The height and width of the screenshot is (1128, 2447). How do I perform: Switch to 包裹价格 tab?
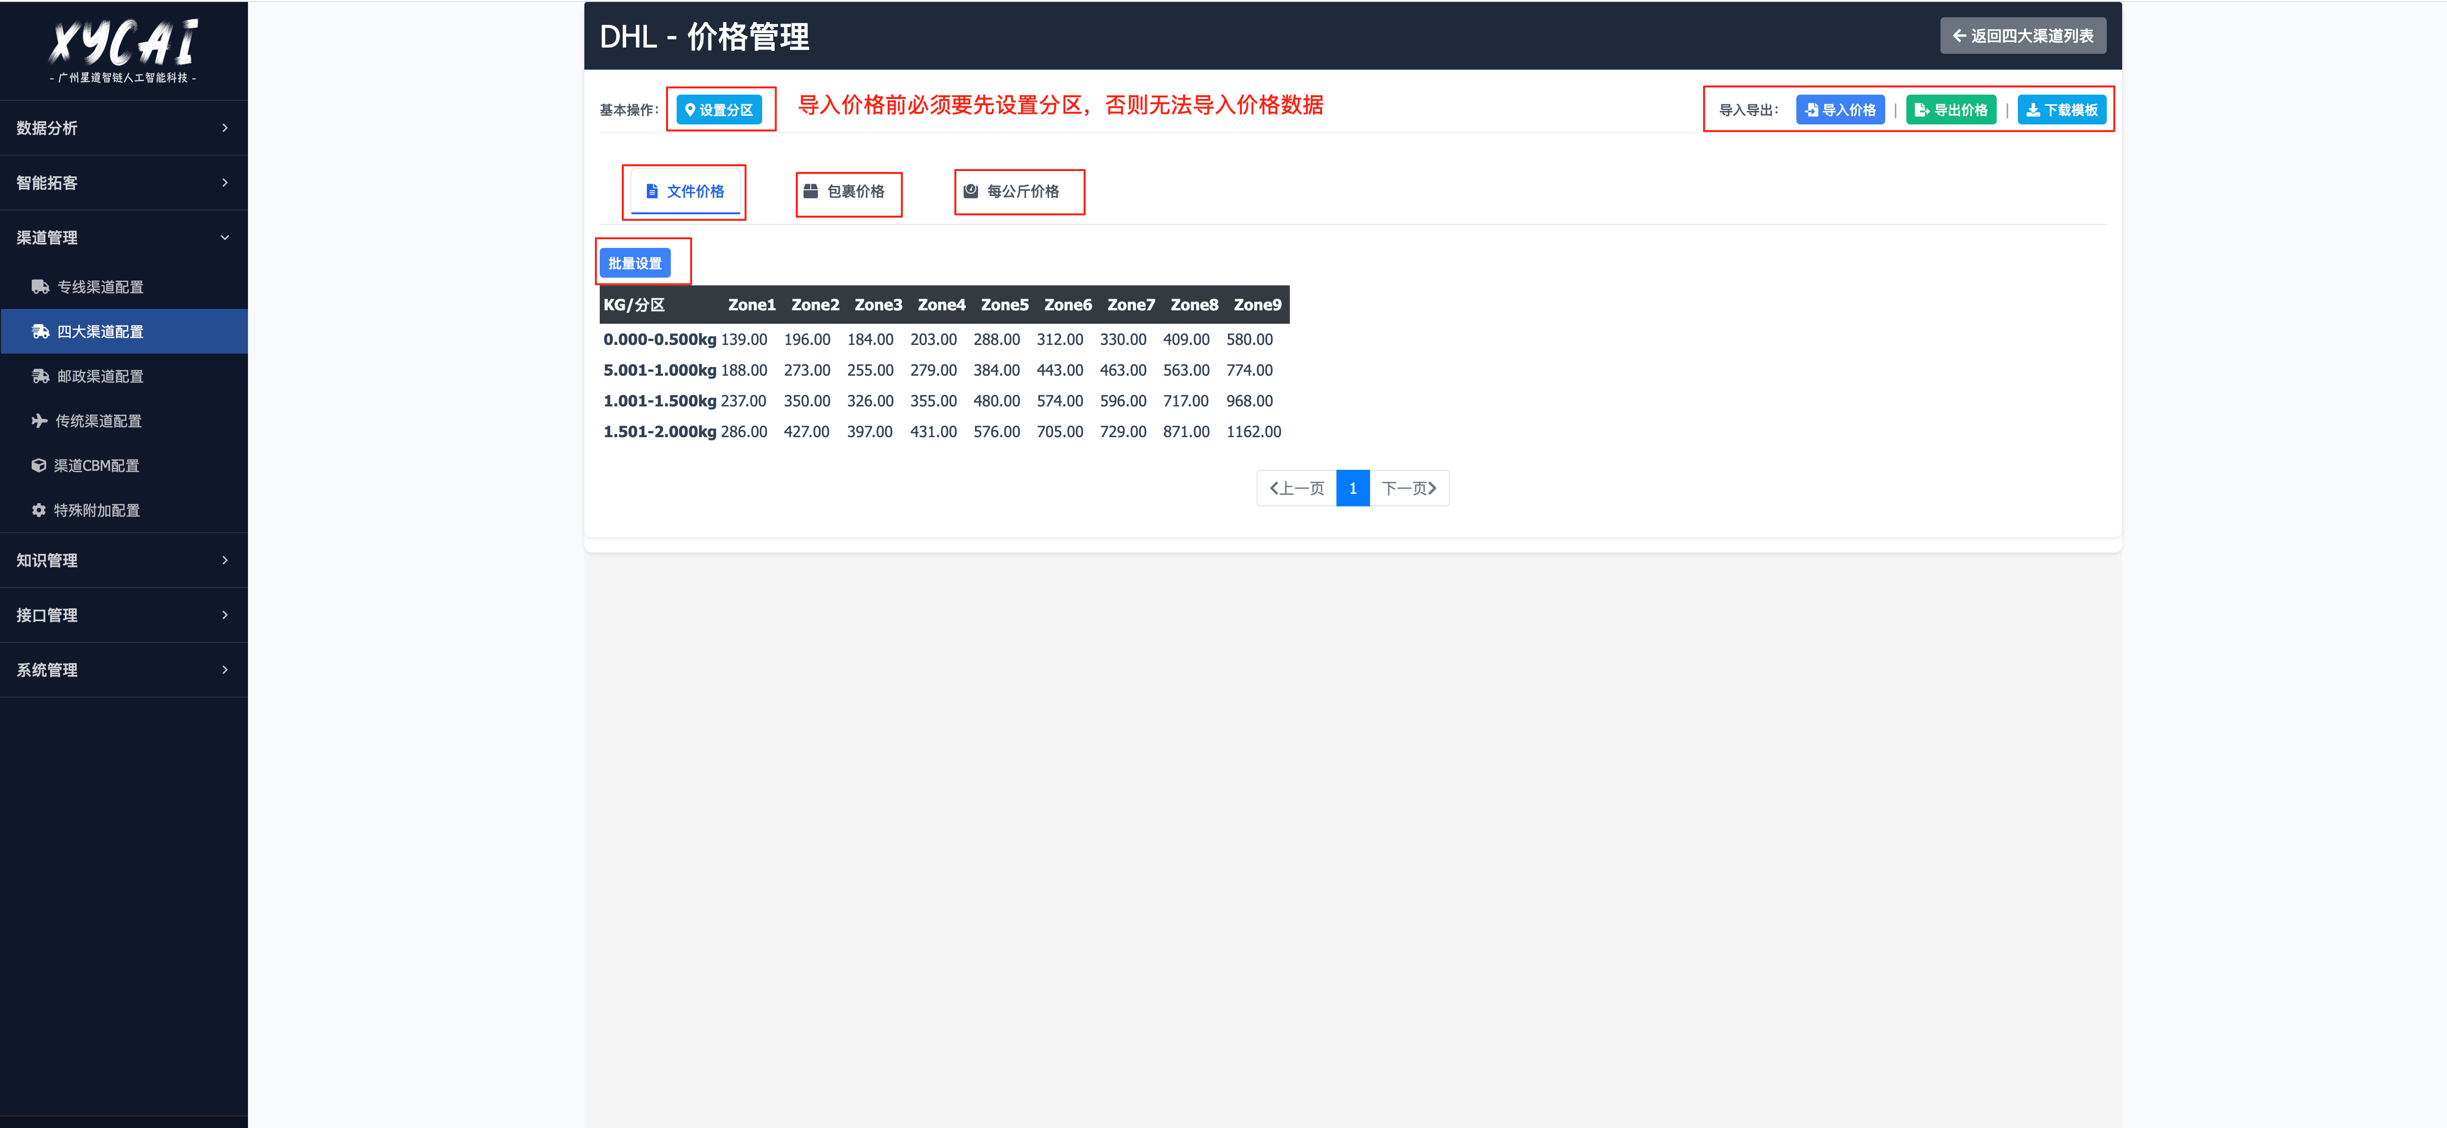844,191
